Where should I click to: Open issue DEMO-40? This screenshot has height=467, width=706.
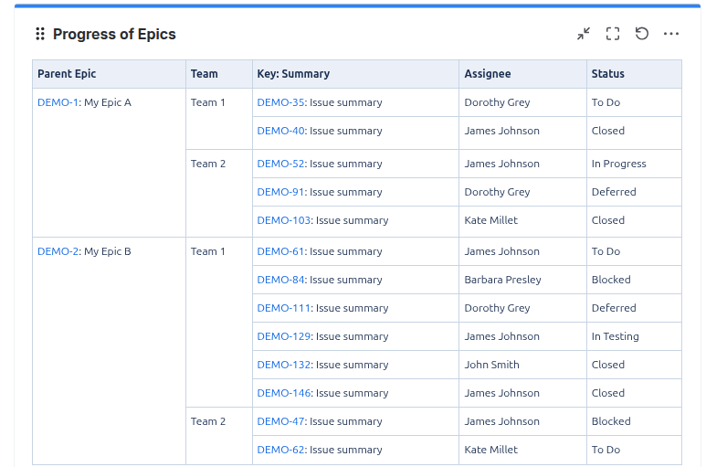click(x=280, y=131)
